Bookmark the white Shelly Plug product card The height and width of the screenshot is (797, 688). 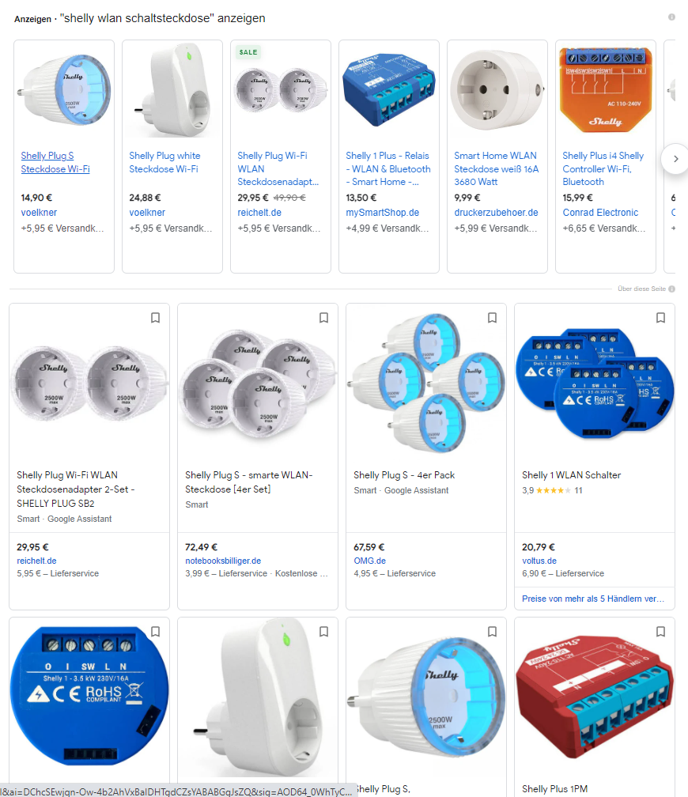coord(324,631)
